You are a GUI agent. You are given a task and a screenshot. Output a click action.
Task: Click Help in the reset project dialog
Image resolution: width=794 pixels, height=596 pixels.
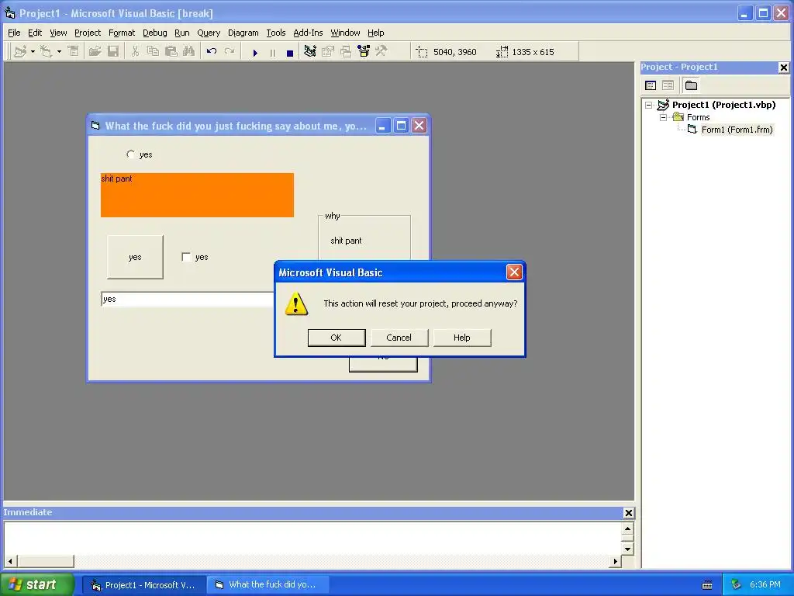[x=462, y=338]
